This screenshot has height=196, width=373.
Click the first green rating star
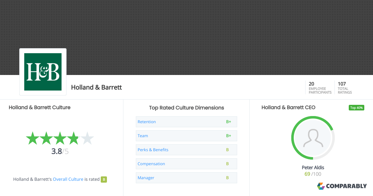point(32,138)
